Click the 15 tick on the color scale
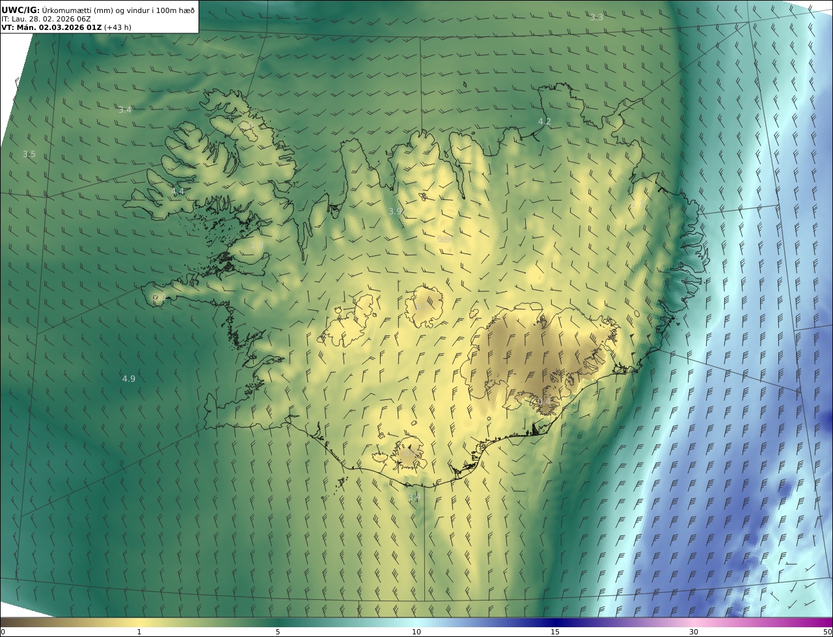The image size is (833, 637). point(555,632)
